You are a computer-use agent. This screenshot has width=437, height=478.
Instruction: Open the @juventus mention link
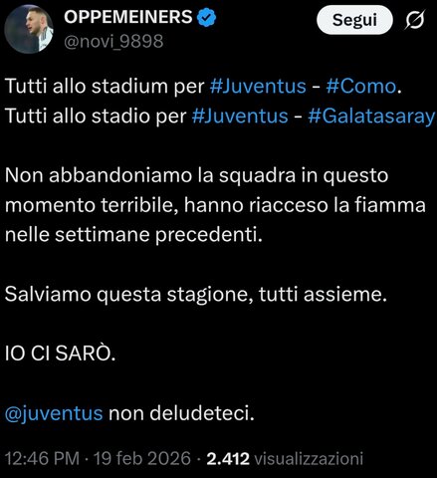(54, 413)
